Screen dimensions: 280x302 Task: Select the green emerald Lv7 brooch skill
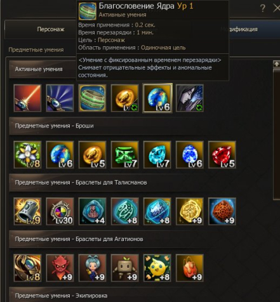click(125, 155)
